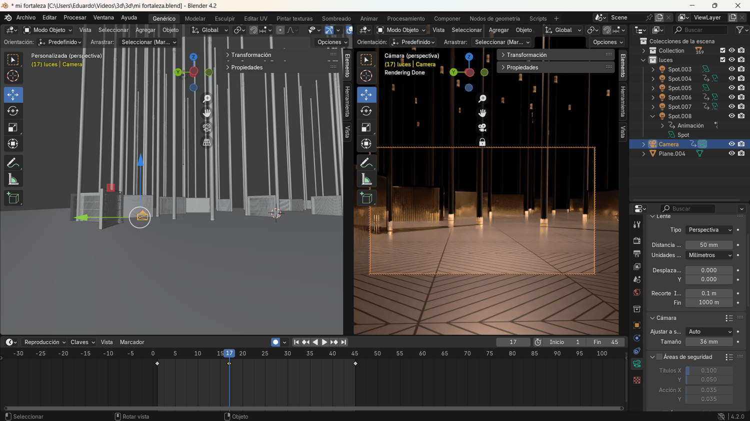Image resolution: width=750 pixels, height=421 pixels.
Task: Switch to the Sombreado workspace tab
Action: coord(336,18)
